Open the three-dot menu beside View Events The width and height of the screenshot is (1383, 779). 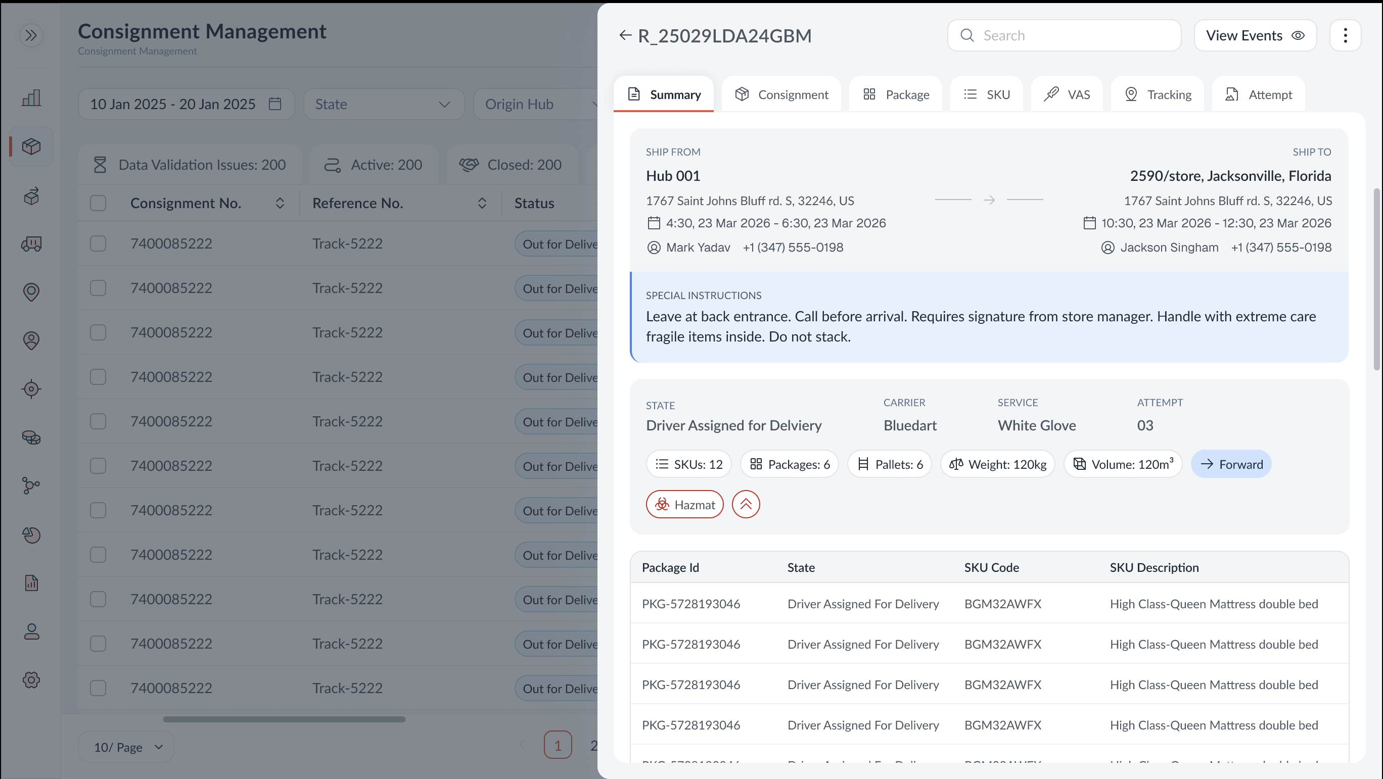[1346, 35]
